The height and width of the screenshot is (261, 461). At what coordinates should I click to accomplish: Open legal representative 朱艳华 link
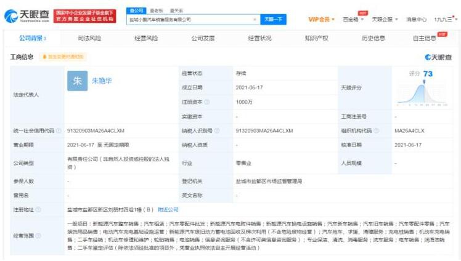click(102, 81)
